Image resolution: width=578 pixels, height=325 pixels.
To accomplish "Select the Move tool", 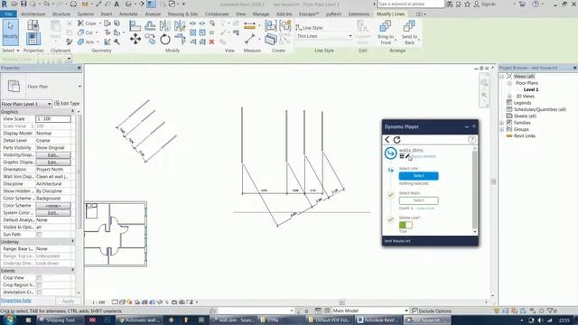I will 135,39.
